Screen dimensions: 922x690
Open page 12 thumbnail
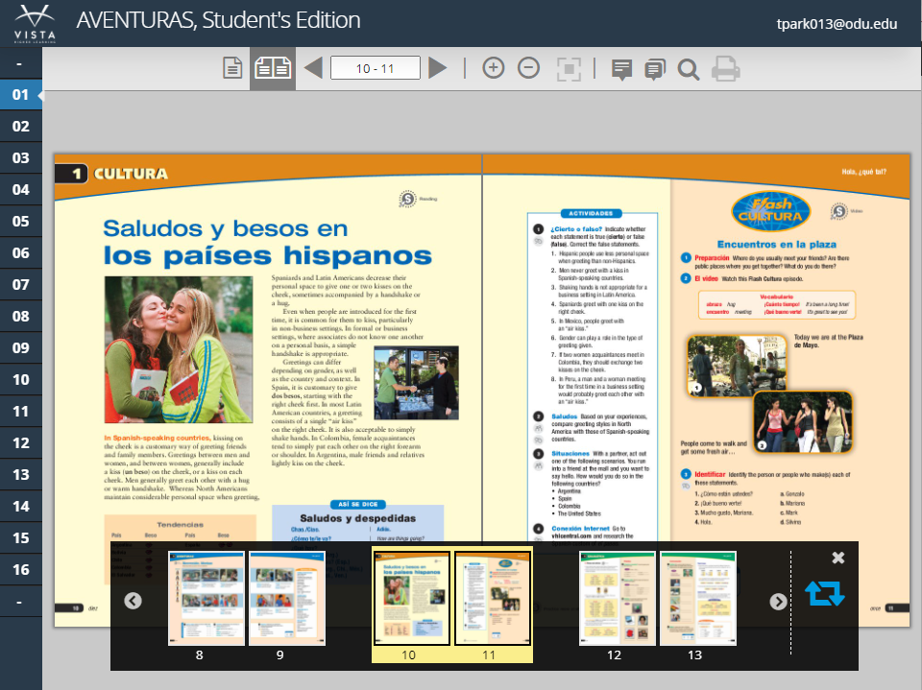click(618, 598)
